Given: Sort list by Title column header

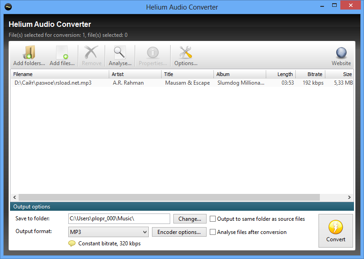Looking at the screenshot, I should tap(187, 74).
